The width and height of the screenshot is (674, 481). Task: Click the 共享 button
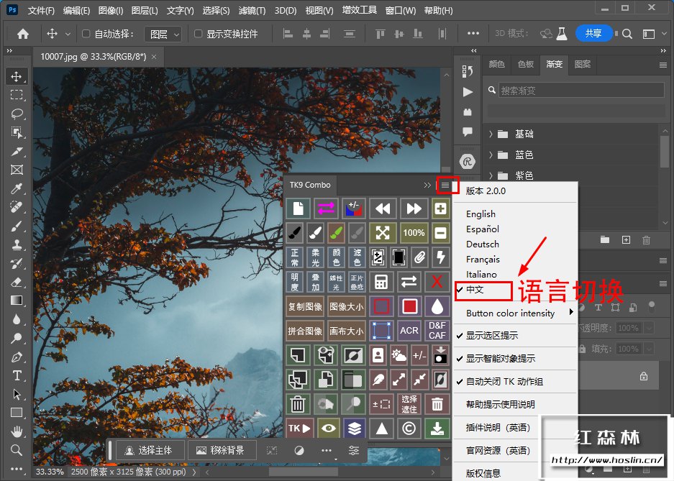(x=593, y=33)
